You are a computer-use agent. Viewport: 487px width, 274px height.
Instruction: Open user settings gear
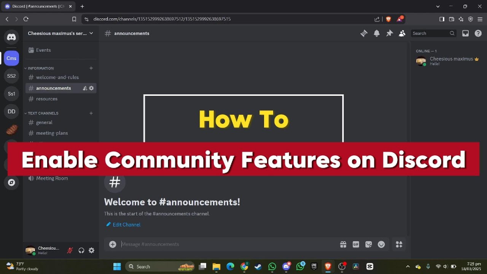(x=91, y=250)
